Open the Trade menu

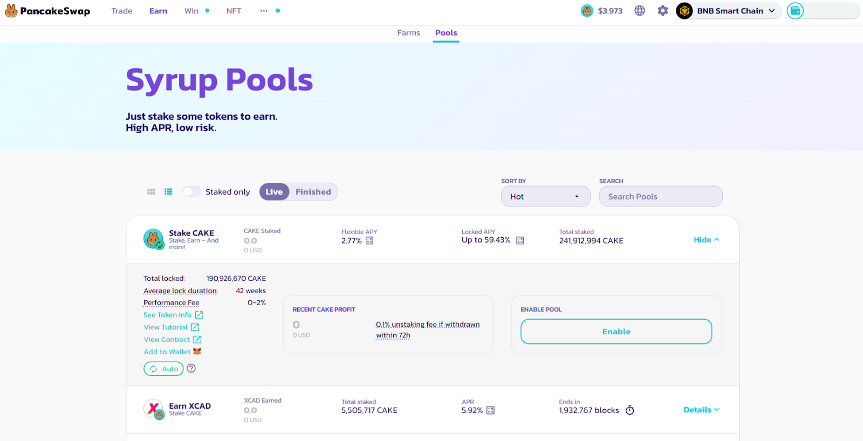point(122,11)
